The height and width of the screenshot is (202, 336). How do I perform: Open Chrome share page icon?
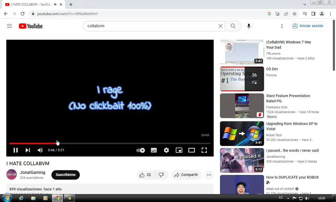click(286, 14)
